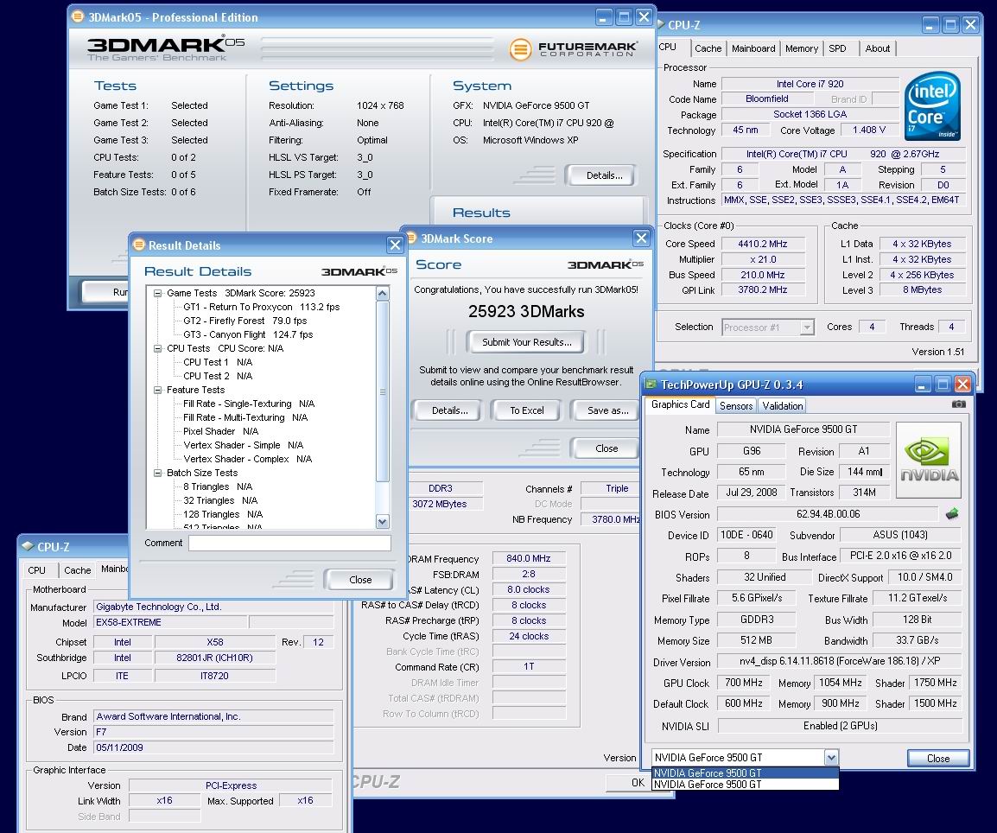Screen dimensions: 997x833
Task: Click the Core Speed 4410.2 MHz value
Action: 762,244
